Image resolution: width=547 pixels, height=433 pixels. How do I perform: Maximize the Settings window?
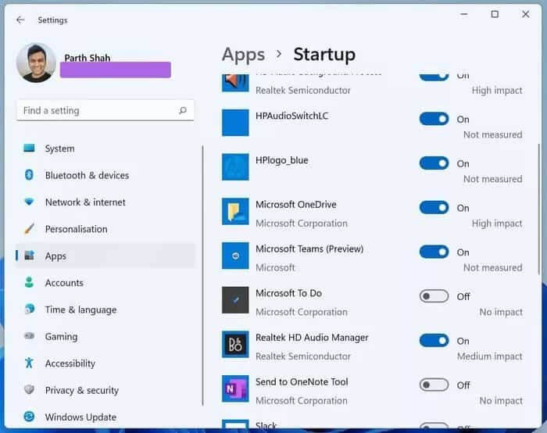(x=495, y=14)
